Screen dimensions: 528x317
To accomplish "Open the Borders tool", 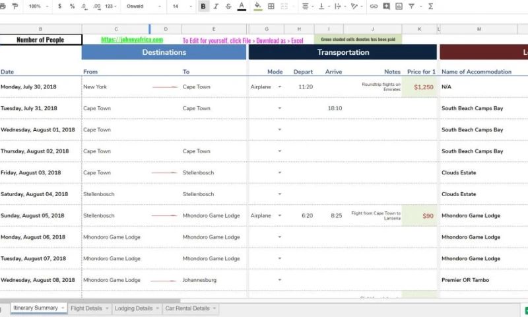I will coord(271,6).
